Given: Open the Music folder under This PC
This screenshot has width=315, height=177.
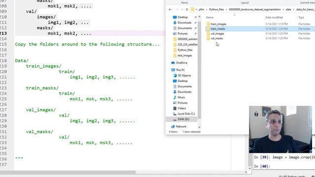Looking at the screenshot, I should (181, 97).
